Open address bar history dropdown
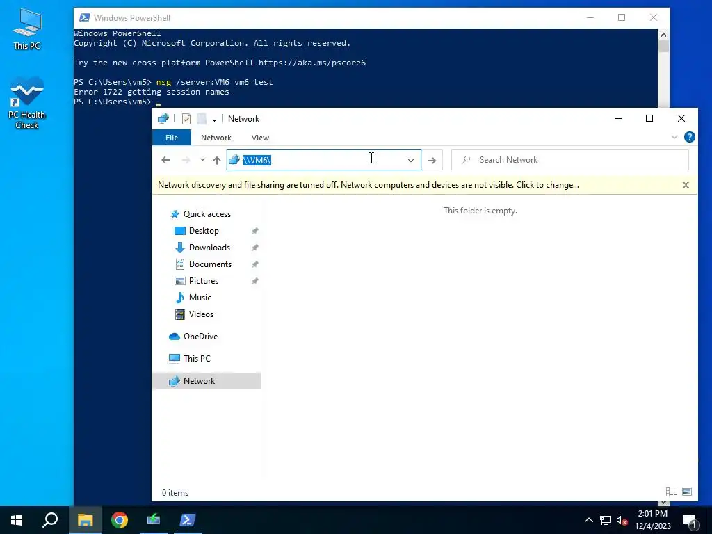This screenshot has height=534, width=712. pos(411,161)
